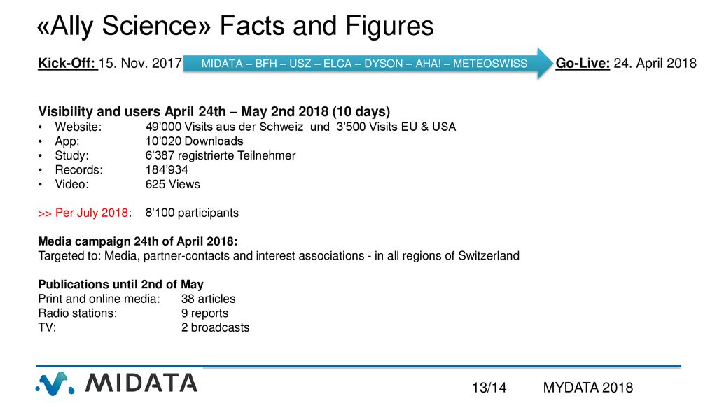This screenshot has width=717, height=403.
Task: Click Radio stations: label
Action: click(77, 313)
